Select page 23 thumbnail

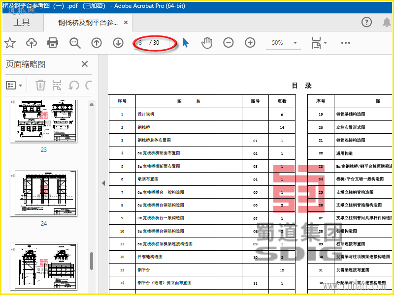(44, 121)
